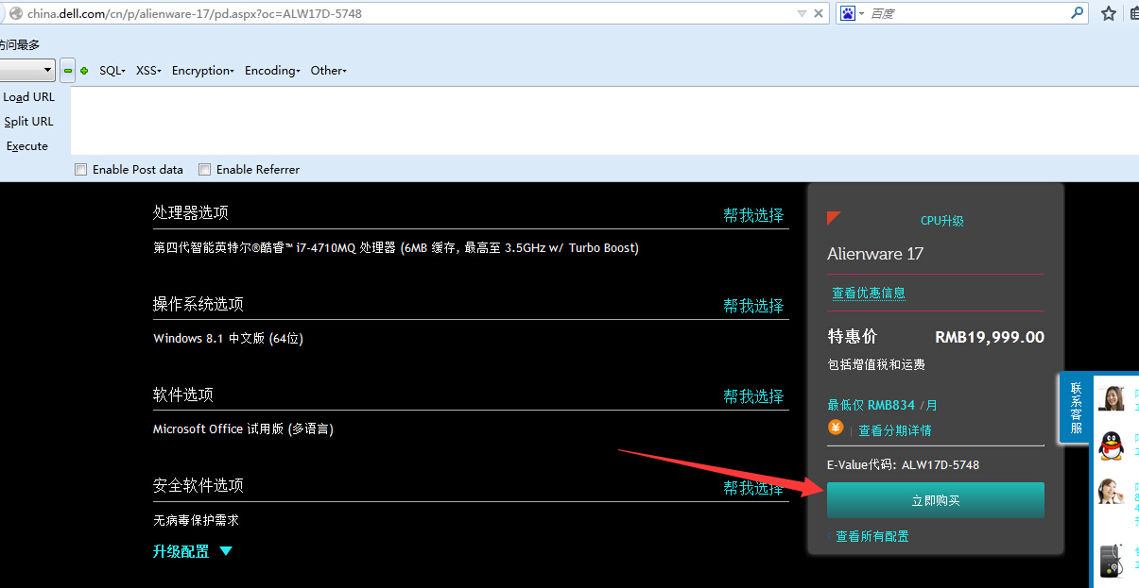1139x588 pixels.
Task: Click the 立即购买 button
Action: coord(936,500)
